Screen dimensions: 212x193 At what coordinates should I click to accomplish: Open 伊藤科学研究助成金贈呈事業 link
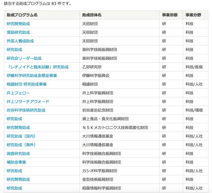click(x=32, y=76)
